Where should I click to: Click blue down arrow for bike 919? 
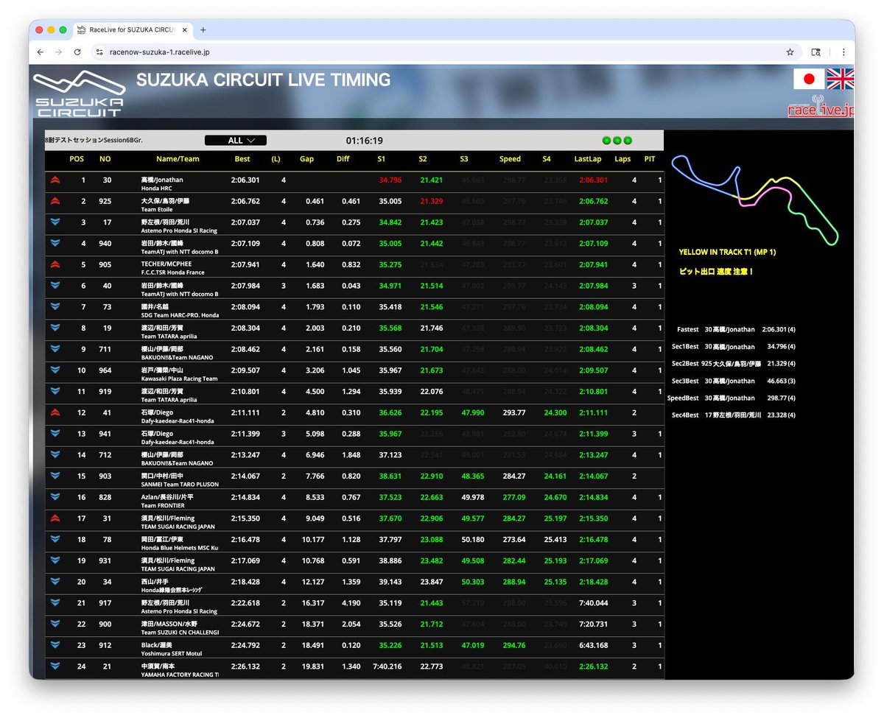(x=55, y=392)
